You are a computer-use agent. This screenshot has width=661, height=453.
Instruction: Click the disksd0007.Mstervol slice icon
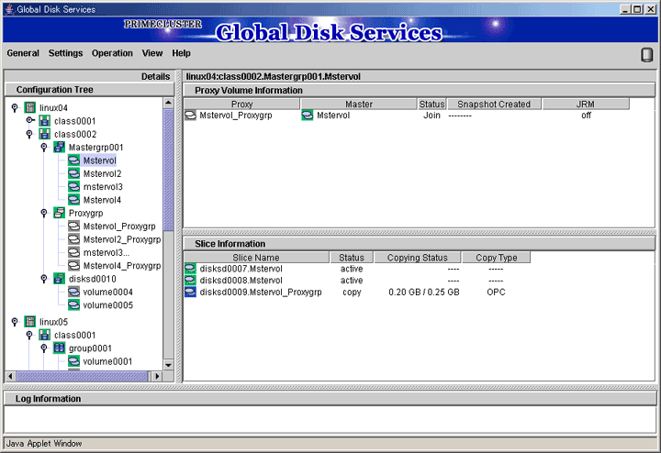coord(191,269)
